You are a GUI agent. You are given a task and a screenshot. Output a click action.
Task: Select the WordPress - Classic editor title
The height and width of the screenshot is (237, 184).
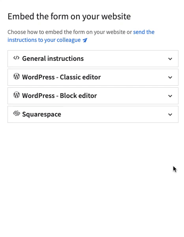click(61, 77)
